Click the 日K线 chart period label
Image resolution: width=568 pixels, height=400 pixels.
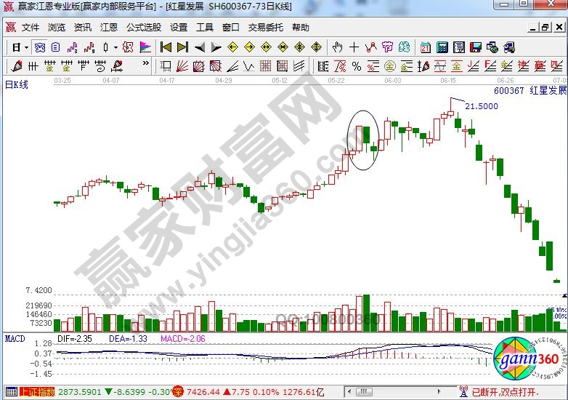(17, 85)
